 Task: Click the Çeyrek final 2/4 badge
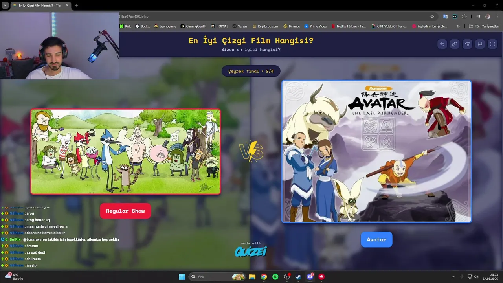(x=251, y=71)
